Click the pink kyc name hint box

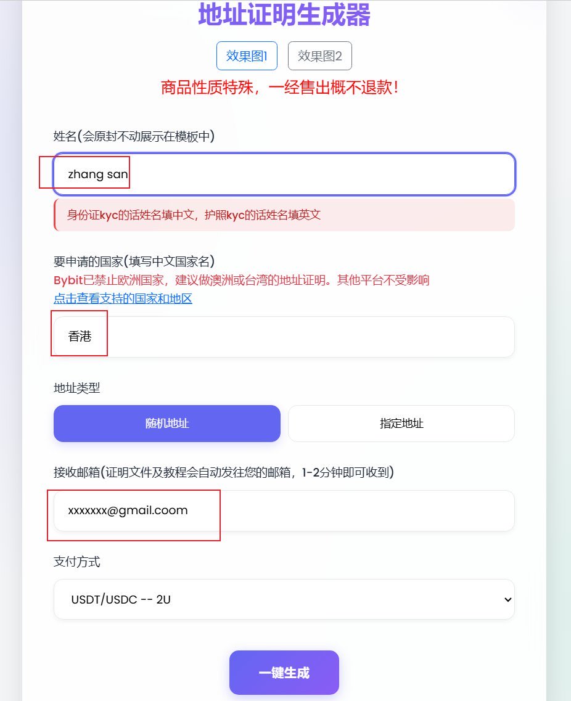point(284,215)
